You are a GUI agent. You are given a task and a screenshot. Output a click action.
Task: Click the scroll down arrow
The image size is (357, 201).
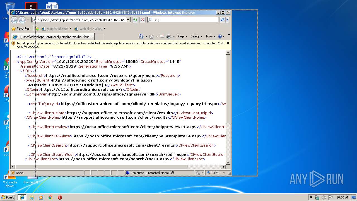pos(228,162)
